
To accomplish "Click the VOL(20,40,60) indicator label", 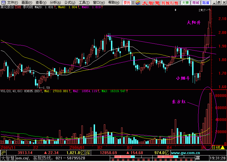I will pos(12,91).
